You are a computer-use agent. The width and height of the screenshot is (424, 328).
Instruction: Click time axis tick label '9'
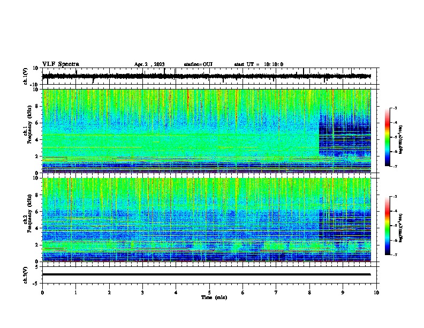[343, 293]
